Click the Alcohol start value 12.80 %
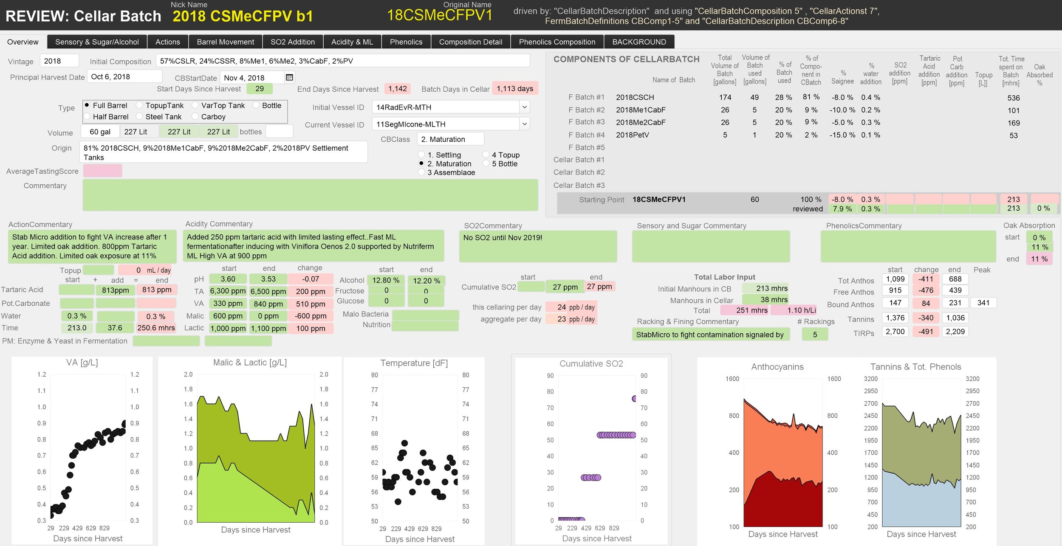Viewport: 1062px width, 546px height. [386, 280]
